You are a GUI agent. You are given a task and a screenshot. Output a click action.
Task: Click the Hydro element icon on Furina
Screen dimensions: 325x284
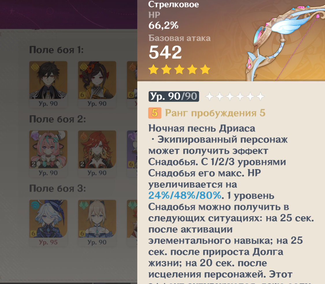[x=35, y=205]
